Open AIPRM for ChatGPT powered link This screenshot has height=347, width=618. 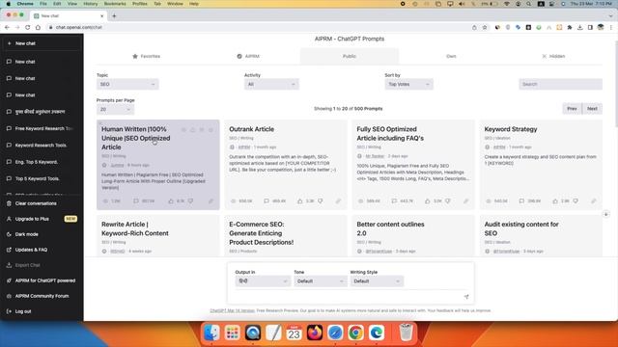click(x=42, y=280)
